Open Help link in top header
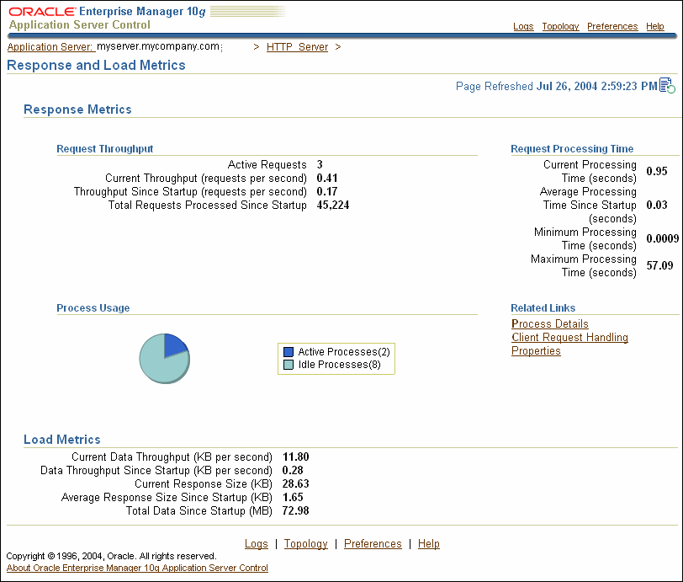683x582 pixels. [x=654, y=27]
